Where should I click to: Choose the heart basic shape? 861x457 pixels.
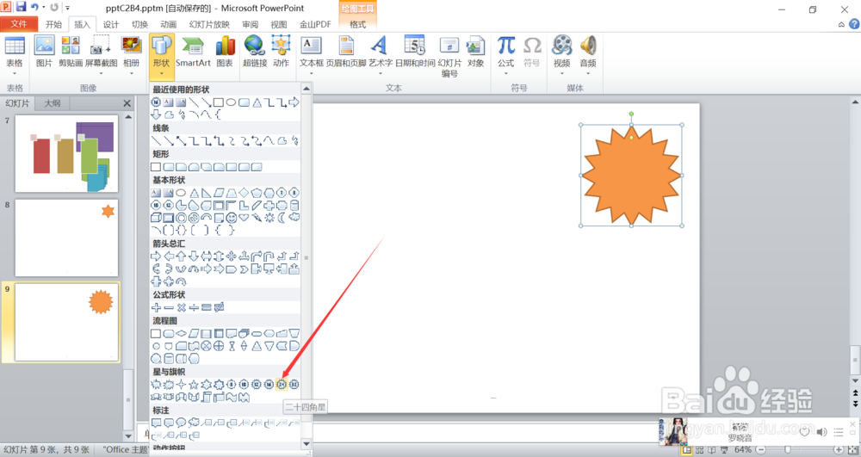click(244, 218)
